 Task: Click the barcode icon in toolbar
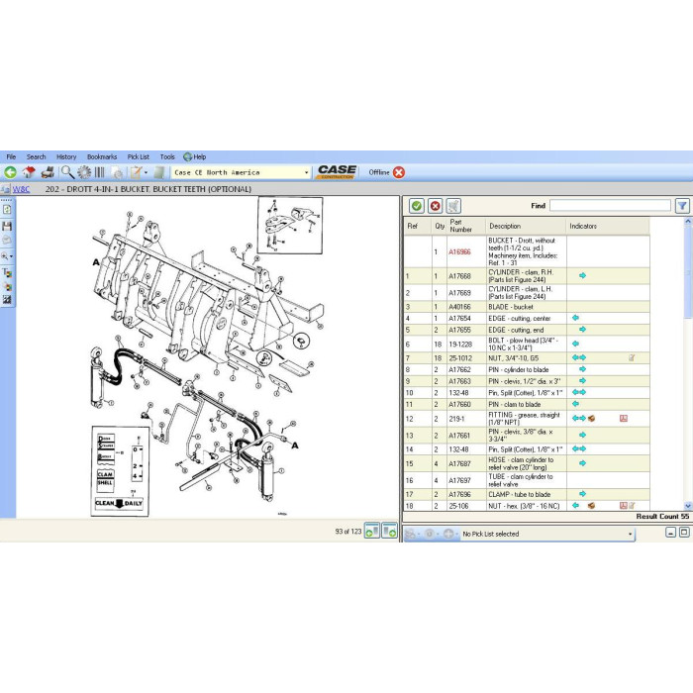point(100,172)
